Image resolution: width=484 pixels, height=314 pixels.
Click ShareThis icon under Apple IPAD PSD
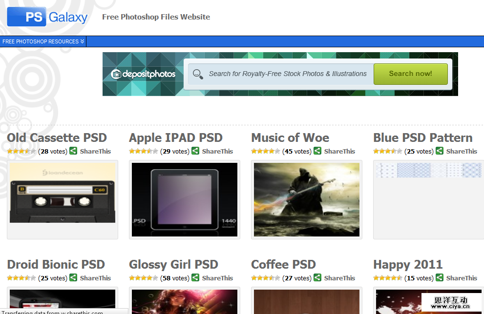point(195,151)
